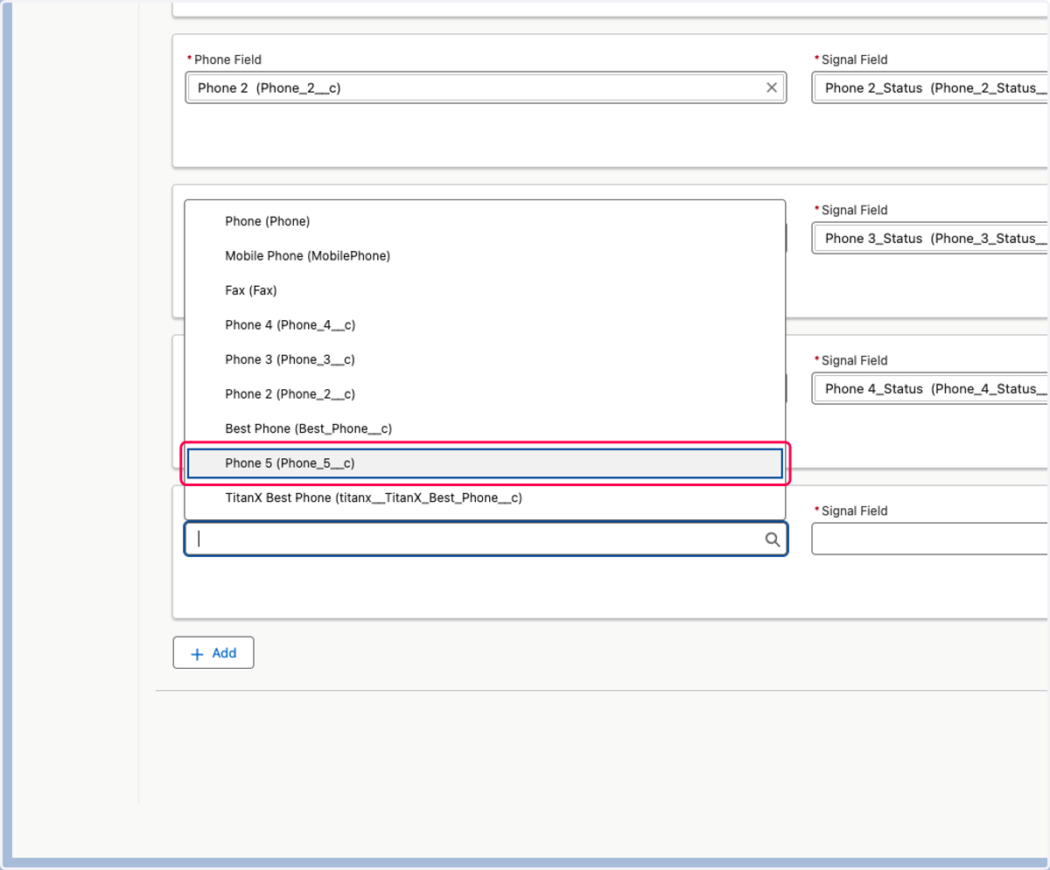Image resolution: width=1050 pixels, height=870 pixels.
Task: Pick Fax (Fax) from the list
Action: coord(485,290)
